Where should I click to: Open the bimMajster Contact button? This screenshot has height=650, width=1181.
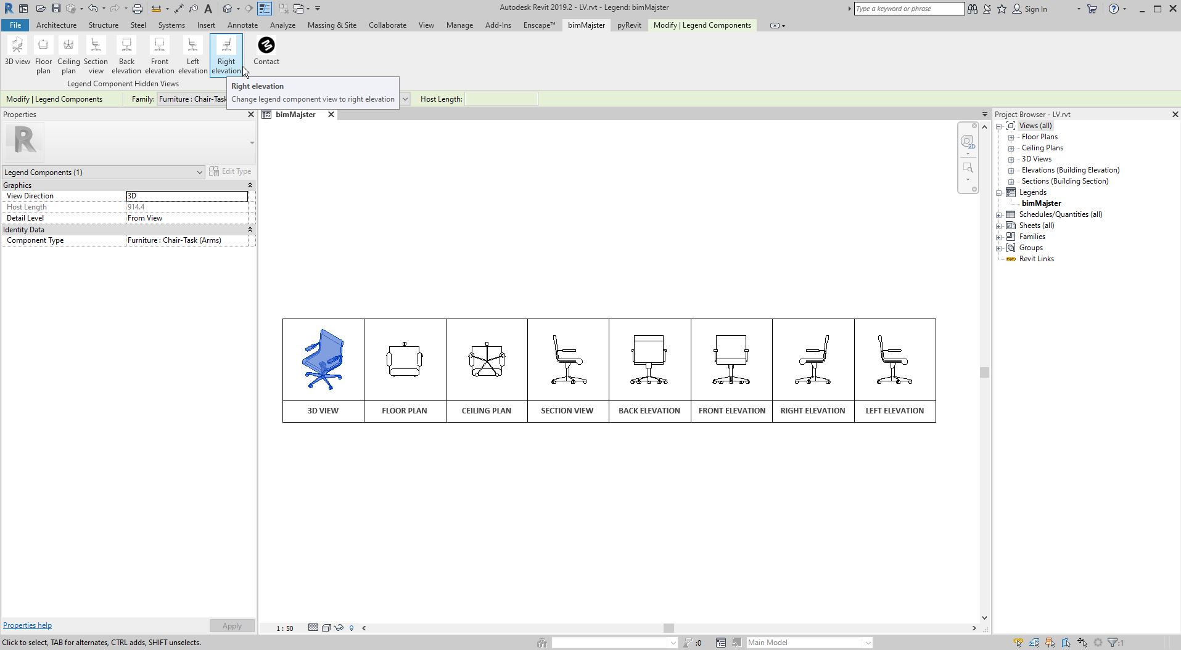pos(266,51)
